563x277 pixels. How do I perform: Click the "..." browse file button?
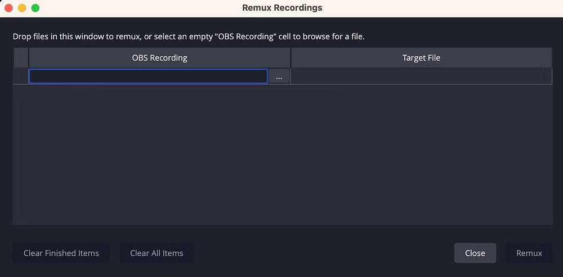(x=279, y=77)
